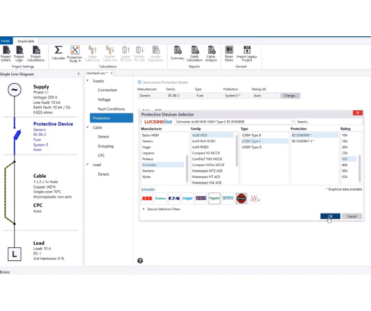Select the ABB manufacturer logo
371x311 pixels.
pos(147,199)
